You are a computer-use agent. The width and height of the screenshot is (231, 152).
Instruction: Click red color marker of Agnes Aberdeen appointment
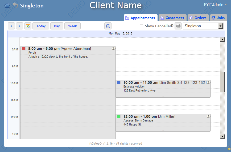pos(24,49)
